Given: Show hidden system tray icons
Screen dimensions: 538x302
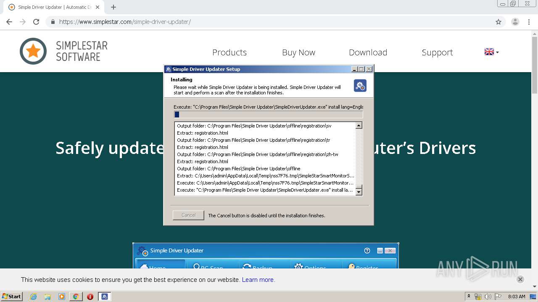Looking at the screenshot, I should [469, 297].
